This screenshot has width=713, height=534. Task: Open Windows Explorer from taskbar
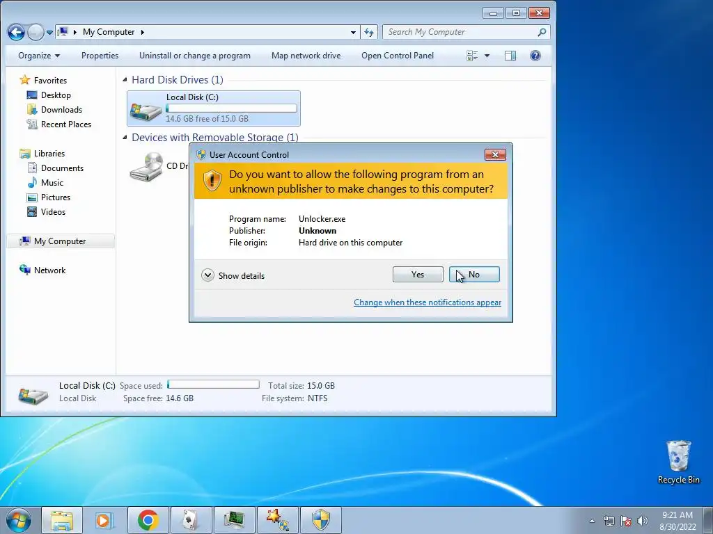pos(62,520)
